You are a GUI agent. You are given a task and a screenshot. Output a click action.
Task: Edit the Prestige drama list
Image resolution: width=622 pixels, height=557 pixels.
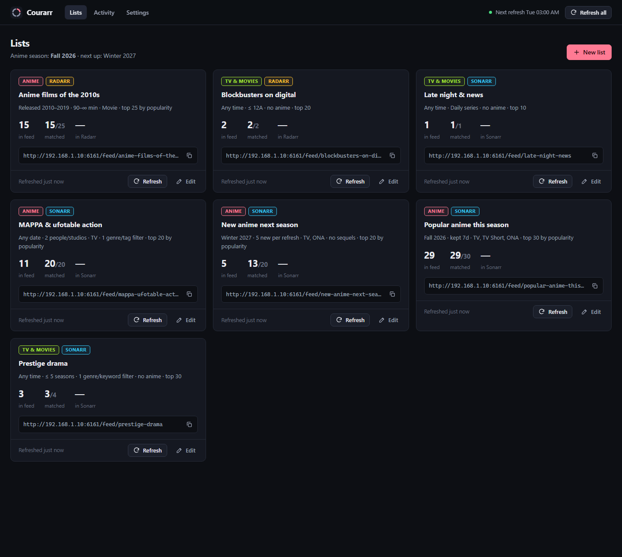(x=186, y=450)
